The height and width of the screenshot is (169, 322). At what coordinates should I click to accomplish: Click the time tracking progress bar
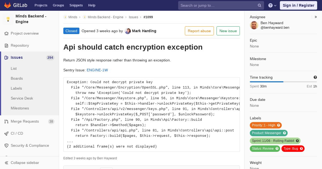283,82
